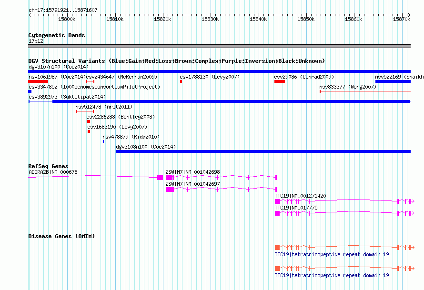Click the 15870k ruler tick label
Screen dimensions: 424x290
coord(402,19)
